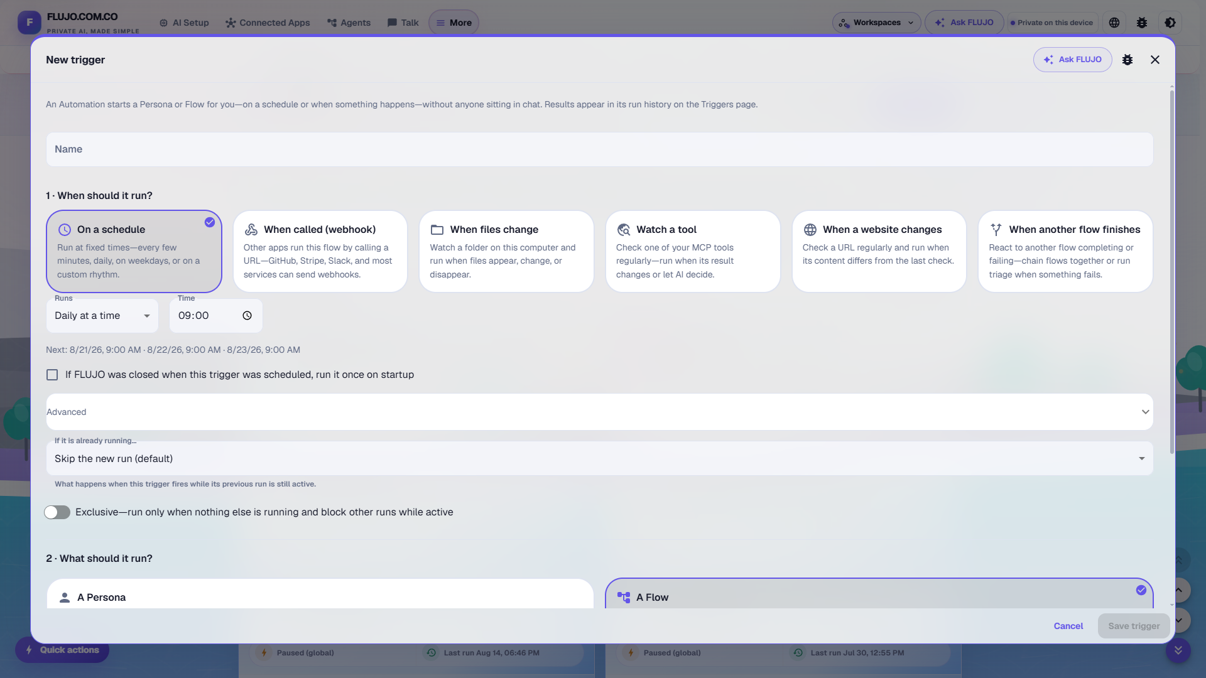Click the double-chevron down icon bottom right
Viewport: 1206px width, 678px height.
(x=1178, y=650)
